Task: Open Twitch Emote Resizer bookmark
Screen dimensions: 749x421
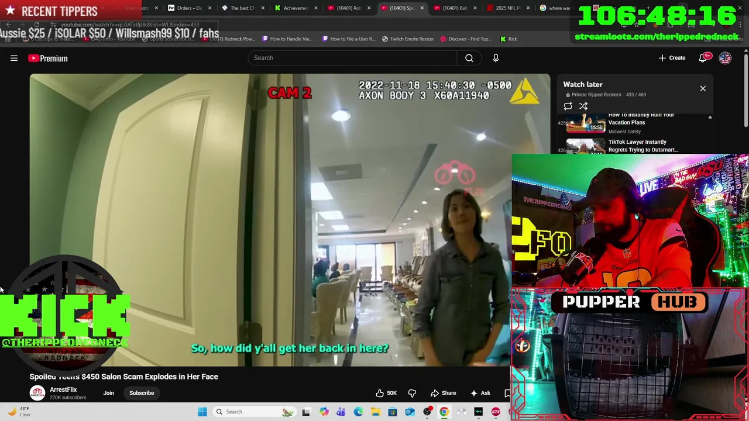Action: (408, 39)
